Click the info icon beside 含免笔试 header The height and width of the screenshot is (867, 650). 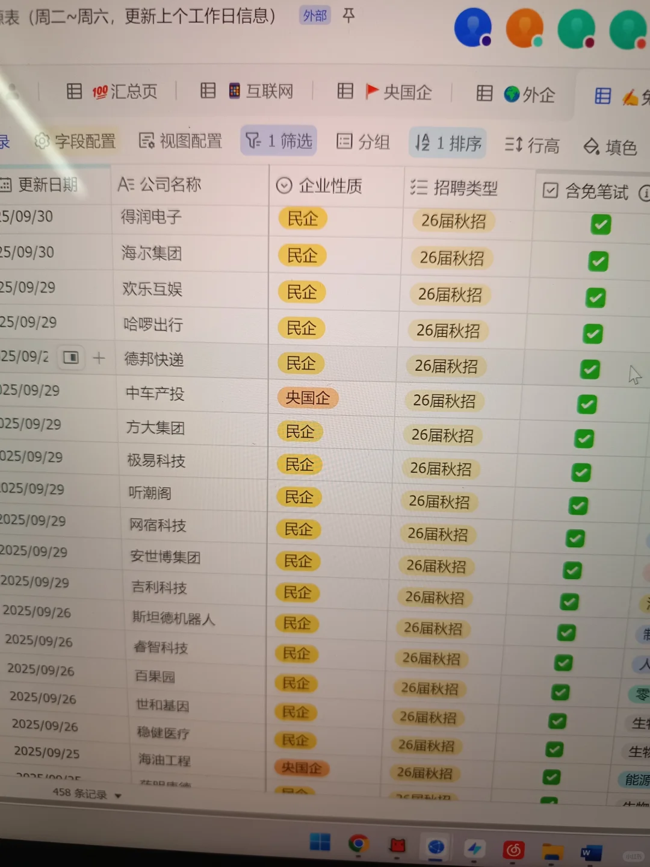644,193
